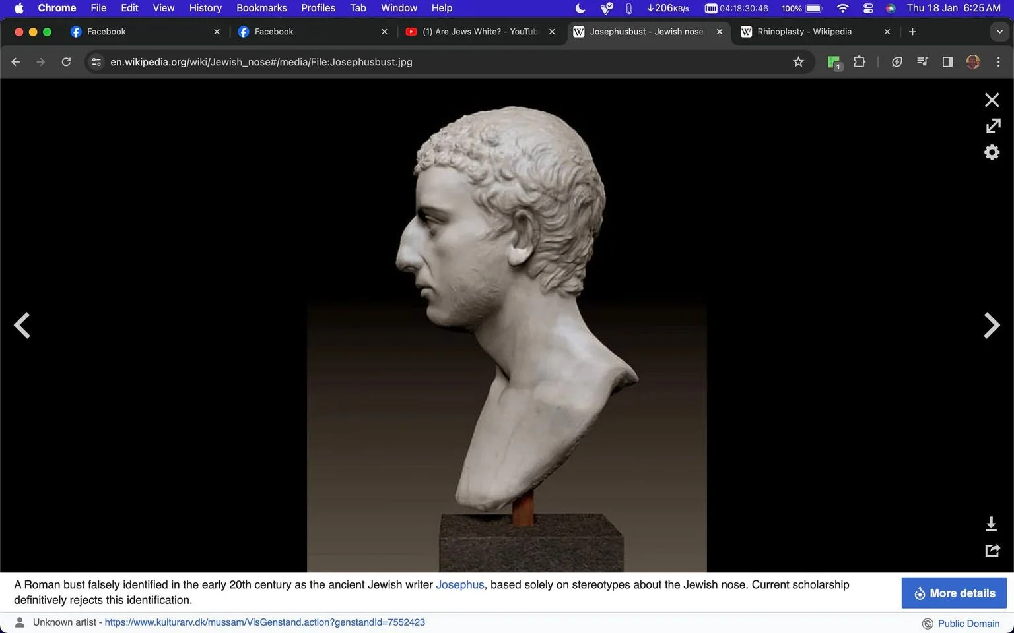
Task: Follow the Josephus link in caption
Action: [460, 585]
